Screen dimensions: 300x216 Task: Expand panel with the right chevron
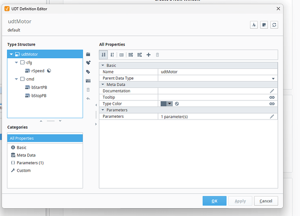pos(96,124)
